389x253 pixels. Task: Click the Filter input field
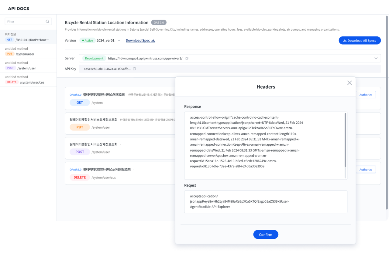(x=28, y=22)
